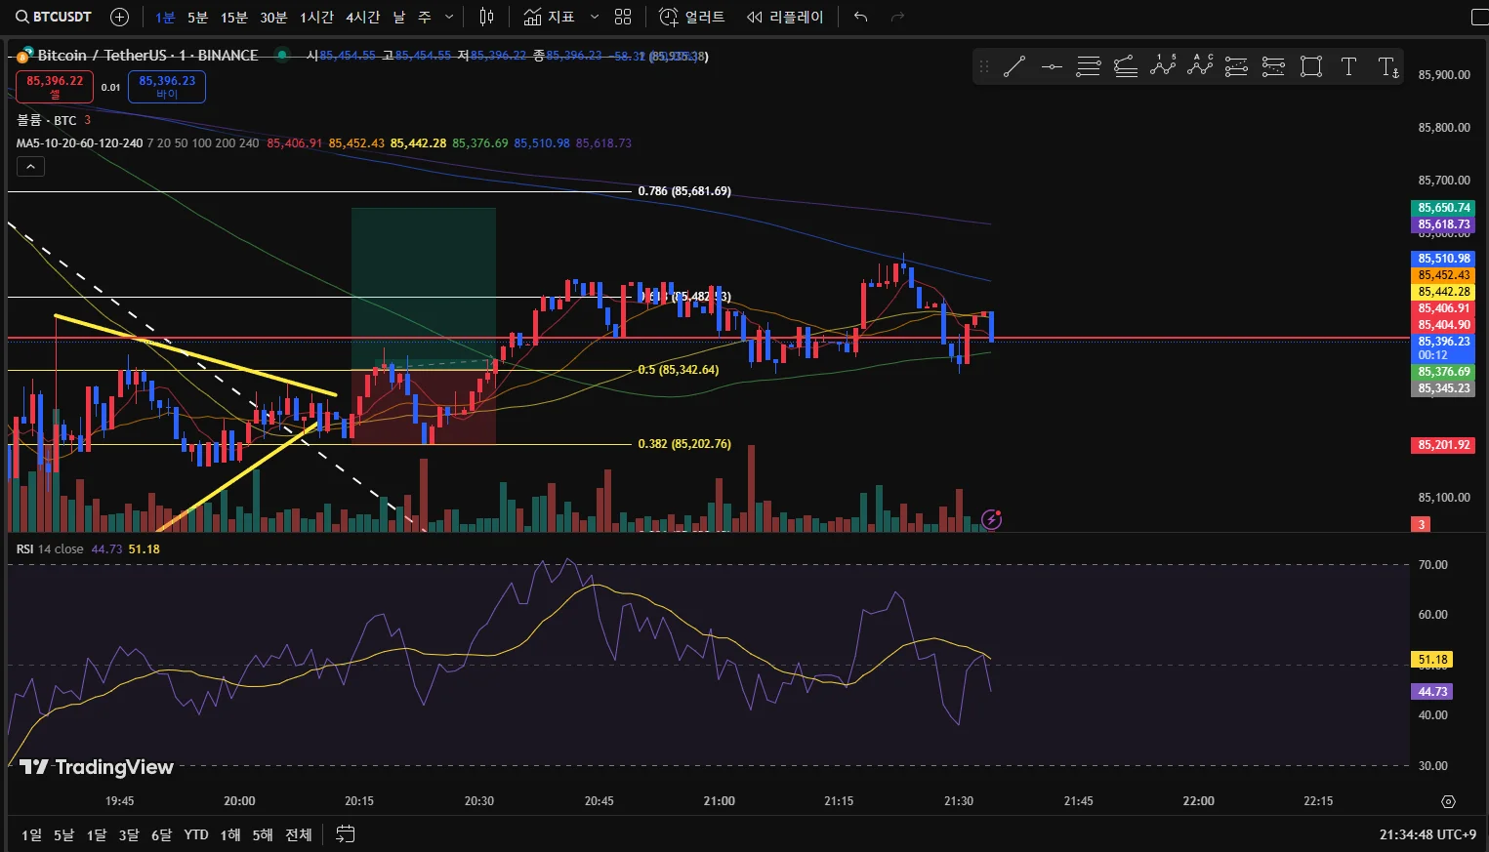This screenshot has height=852, width=1489.
Task: Open timezone menu at 21:34:48 UTC+9
Action: 1427,834
